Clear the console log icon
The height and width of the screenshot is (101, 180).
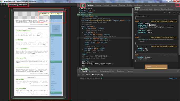(x=79, y=75)
